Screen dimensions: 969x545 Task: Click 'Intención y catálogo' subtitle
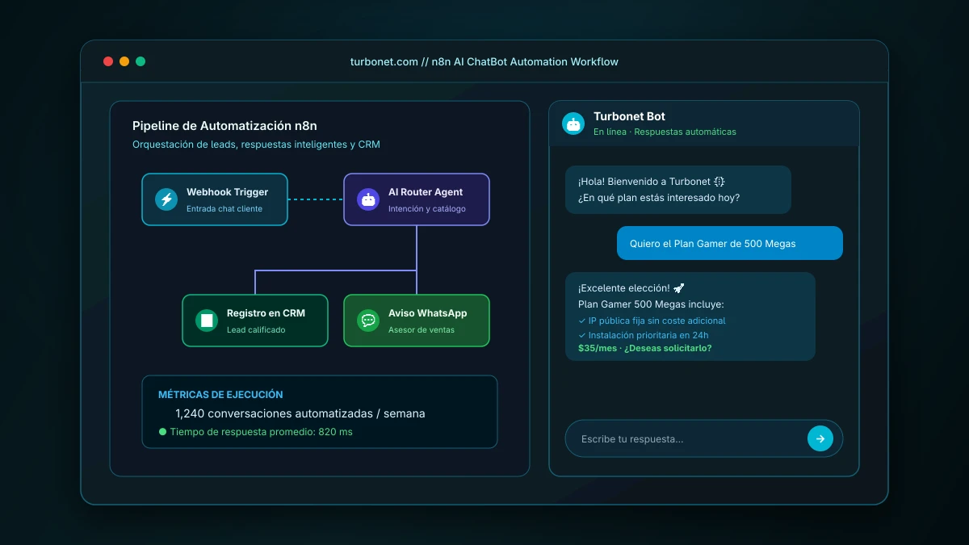click(426, 208)
